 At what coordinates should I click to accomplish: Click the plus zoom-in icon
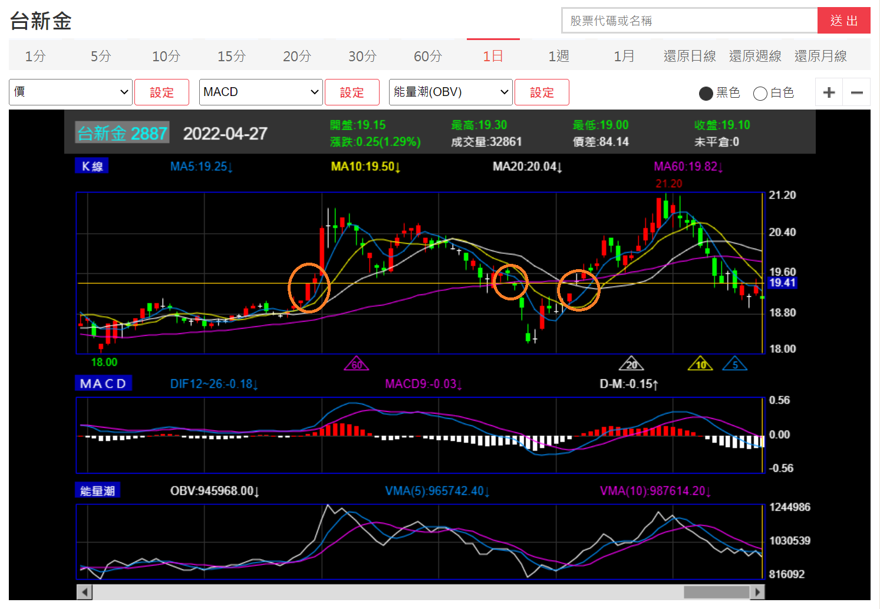point(829,92)
